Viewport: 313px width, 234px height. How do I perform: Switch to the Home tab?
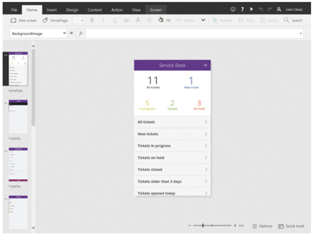coord(32,10)
